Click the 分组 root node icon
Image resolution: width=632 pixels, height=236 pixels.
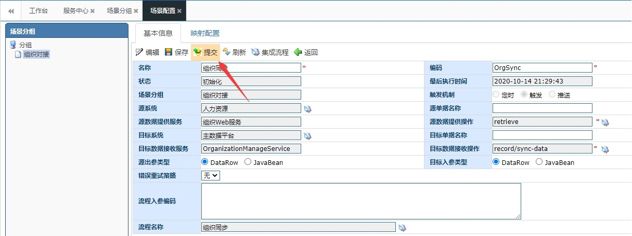pyautogui.click(x=13, y=45)
